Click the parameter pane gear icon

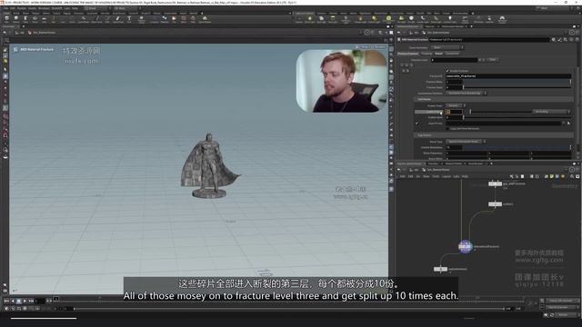pyautogui.click(x=554, y=39)
